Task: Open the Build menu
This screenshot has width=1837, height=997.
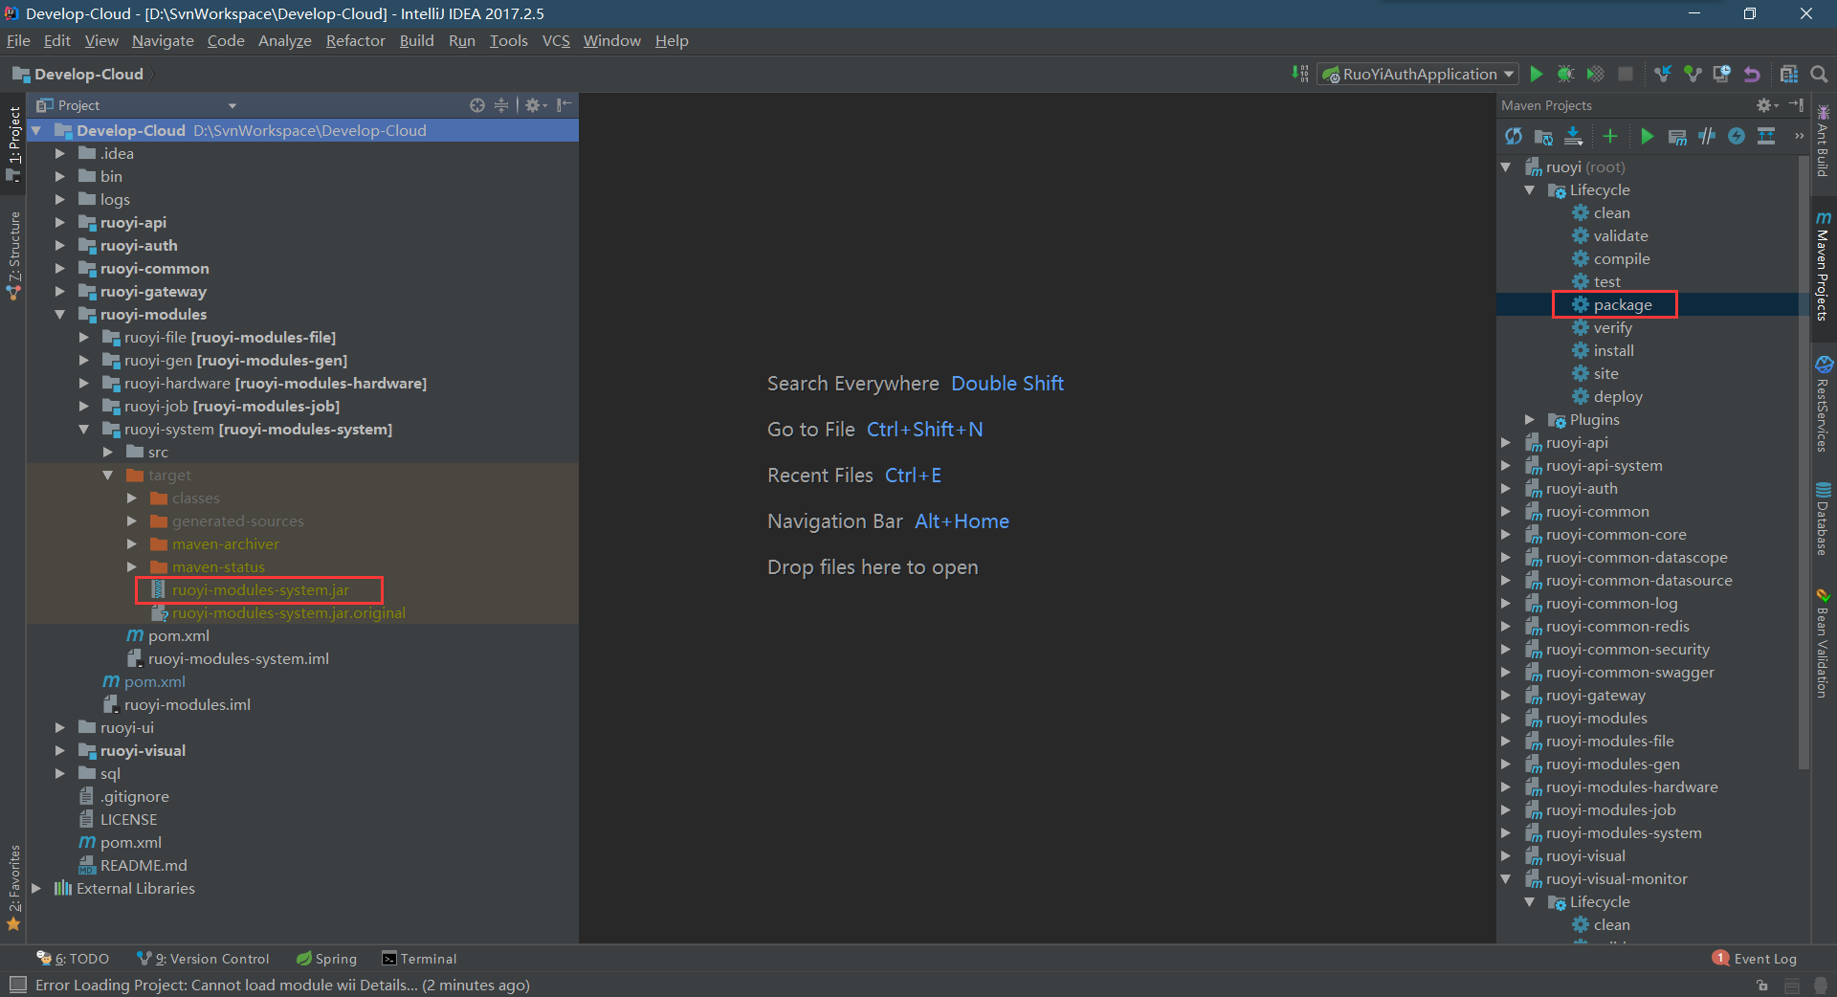Action: [416, 40]
